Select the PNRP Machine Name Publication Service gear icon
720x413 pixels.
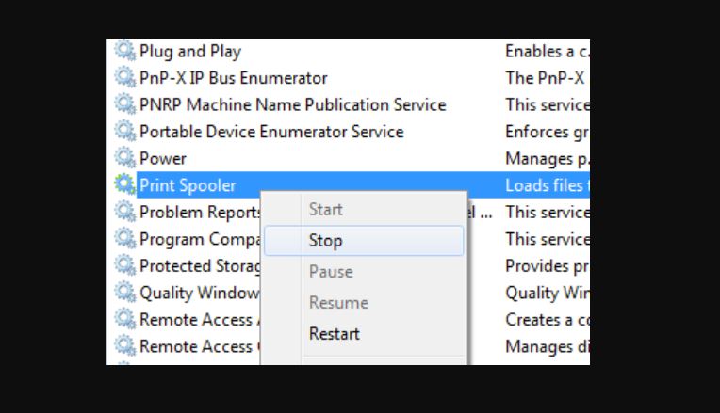(125, 104)
